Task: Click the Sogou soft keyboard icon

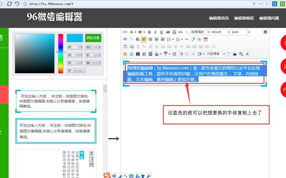Action: [131, 176]
